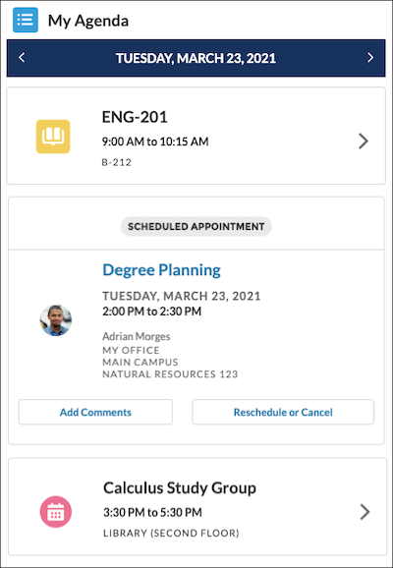Viewport: 393px width, 568px height.
Task: Select the Calculus Study Group title
Action: (180, 488)
